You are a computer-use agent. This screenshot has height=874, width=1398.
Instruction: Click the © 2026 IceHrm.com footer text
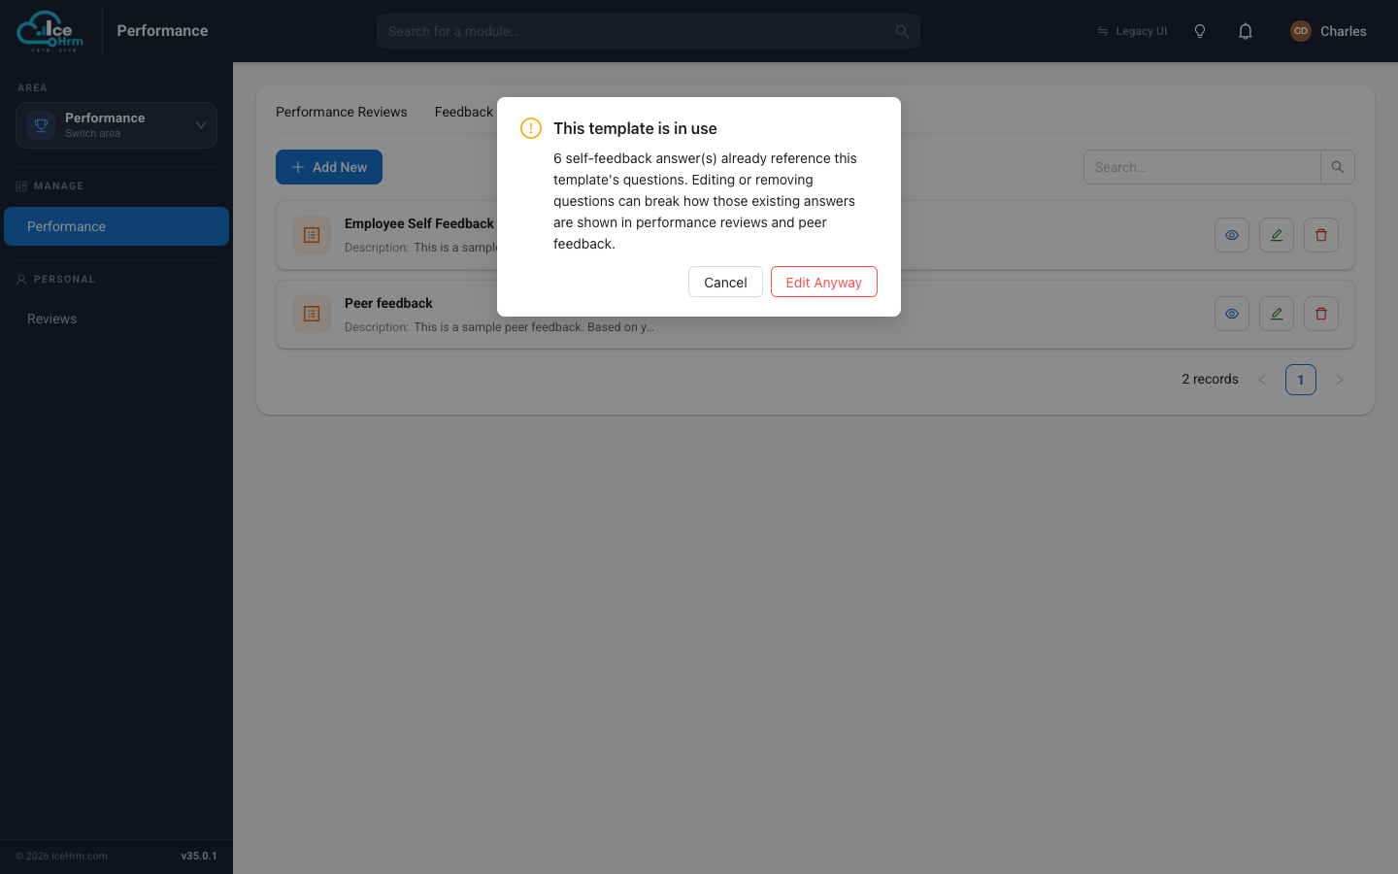[61, 856]
